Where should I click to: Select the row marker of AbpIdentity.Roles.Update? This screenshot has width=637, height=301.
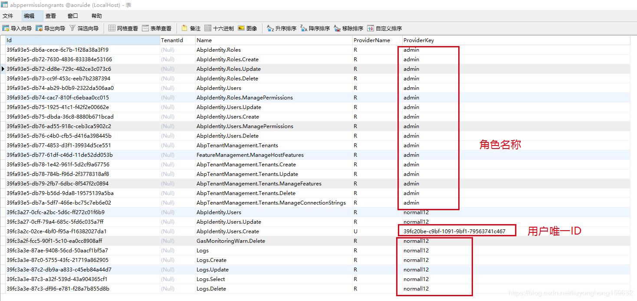(3, 69)
